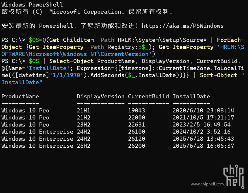Click the 'Windows PowerShell' title line
The height and width of the screenshot is (193, 248).
coord(32,5)
